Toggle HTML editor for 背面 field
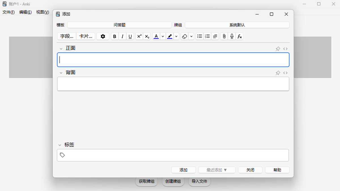Viewport: 340px width, 191px height. pos(285,73)
